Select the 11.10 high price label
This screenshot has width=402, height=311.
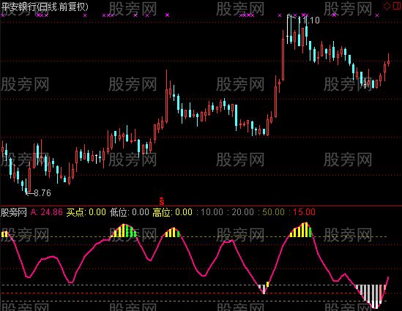tap(309, 20)
